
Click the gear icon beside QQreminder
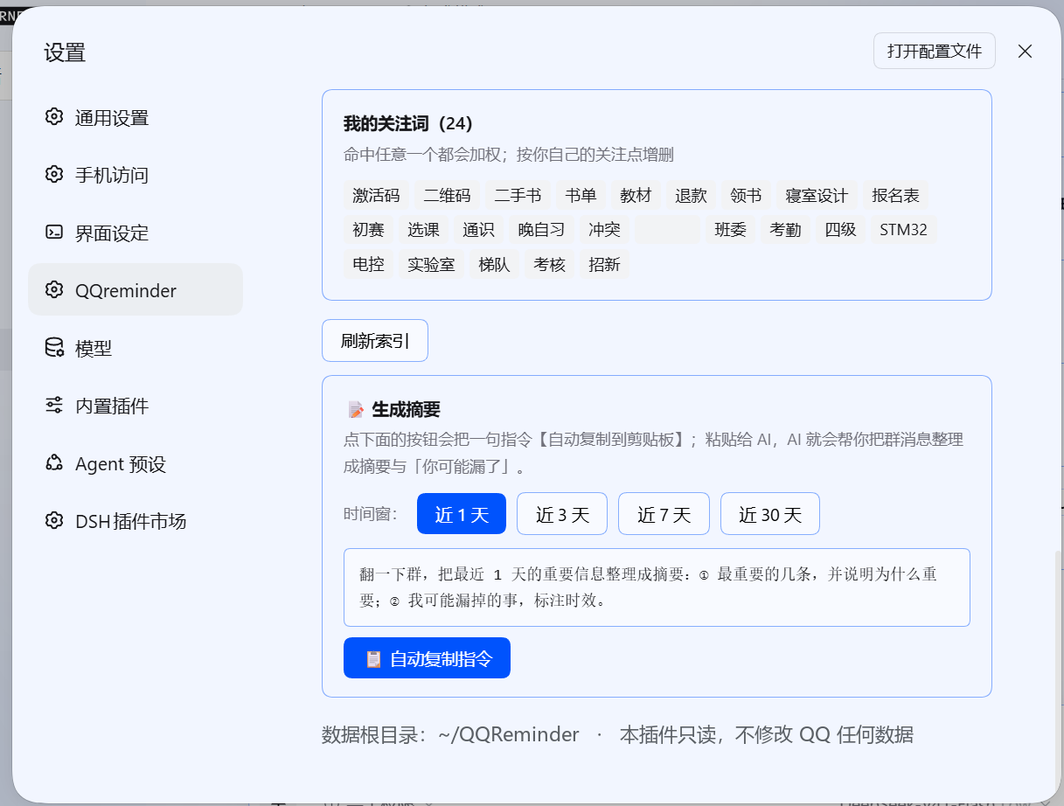pos(54,290)
